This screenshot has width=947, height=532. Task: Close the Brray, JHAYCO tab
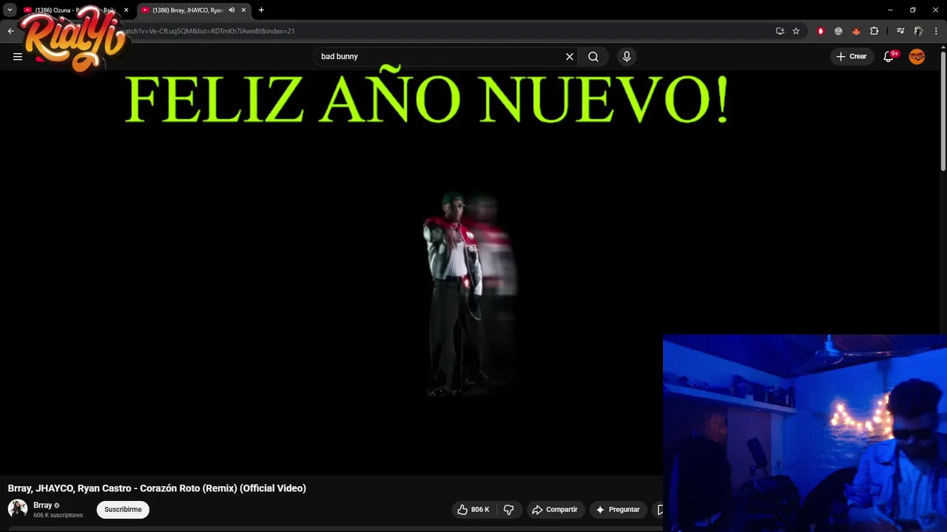tap(243, 10)
